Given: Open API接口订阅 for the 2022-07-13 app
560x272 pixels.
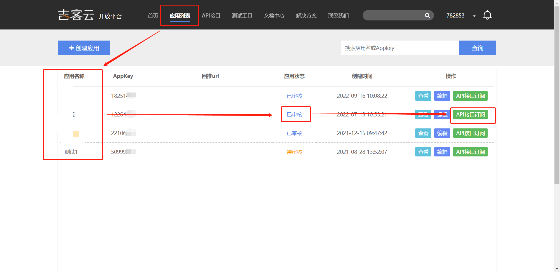Looking at the screenshot, I should (470, 114).
